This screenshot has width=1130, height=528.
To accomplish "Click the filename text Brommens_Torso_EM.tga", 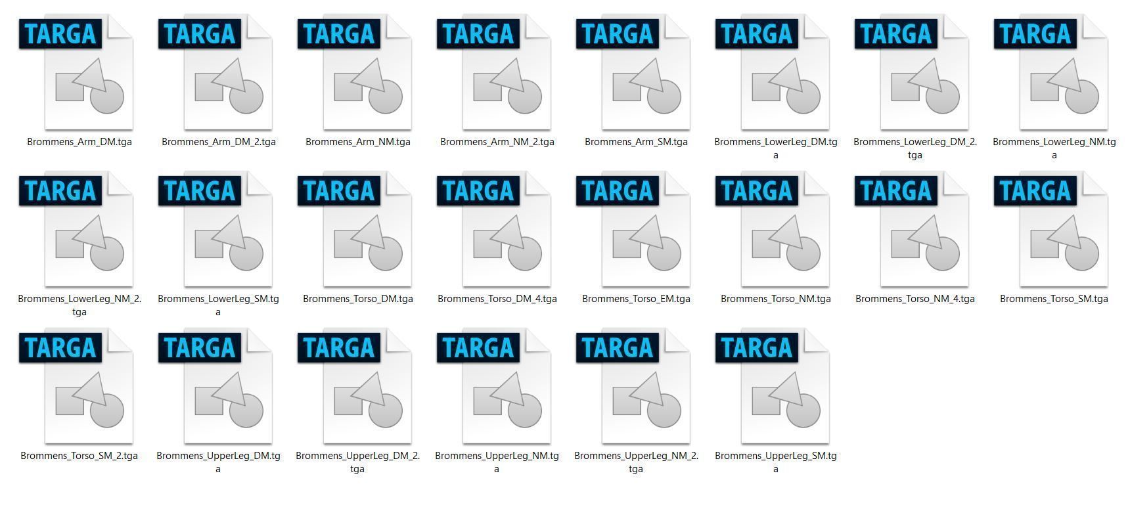I will click(x=637, y=299).
